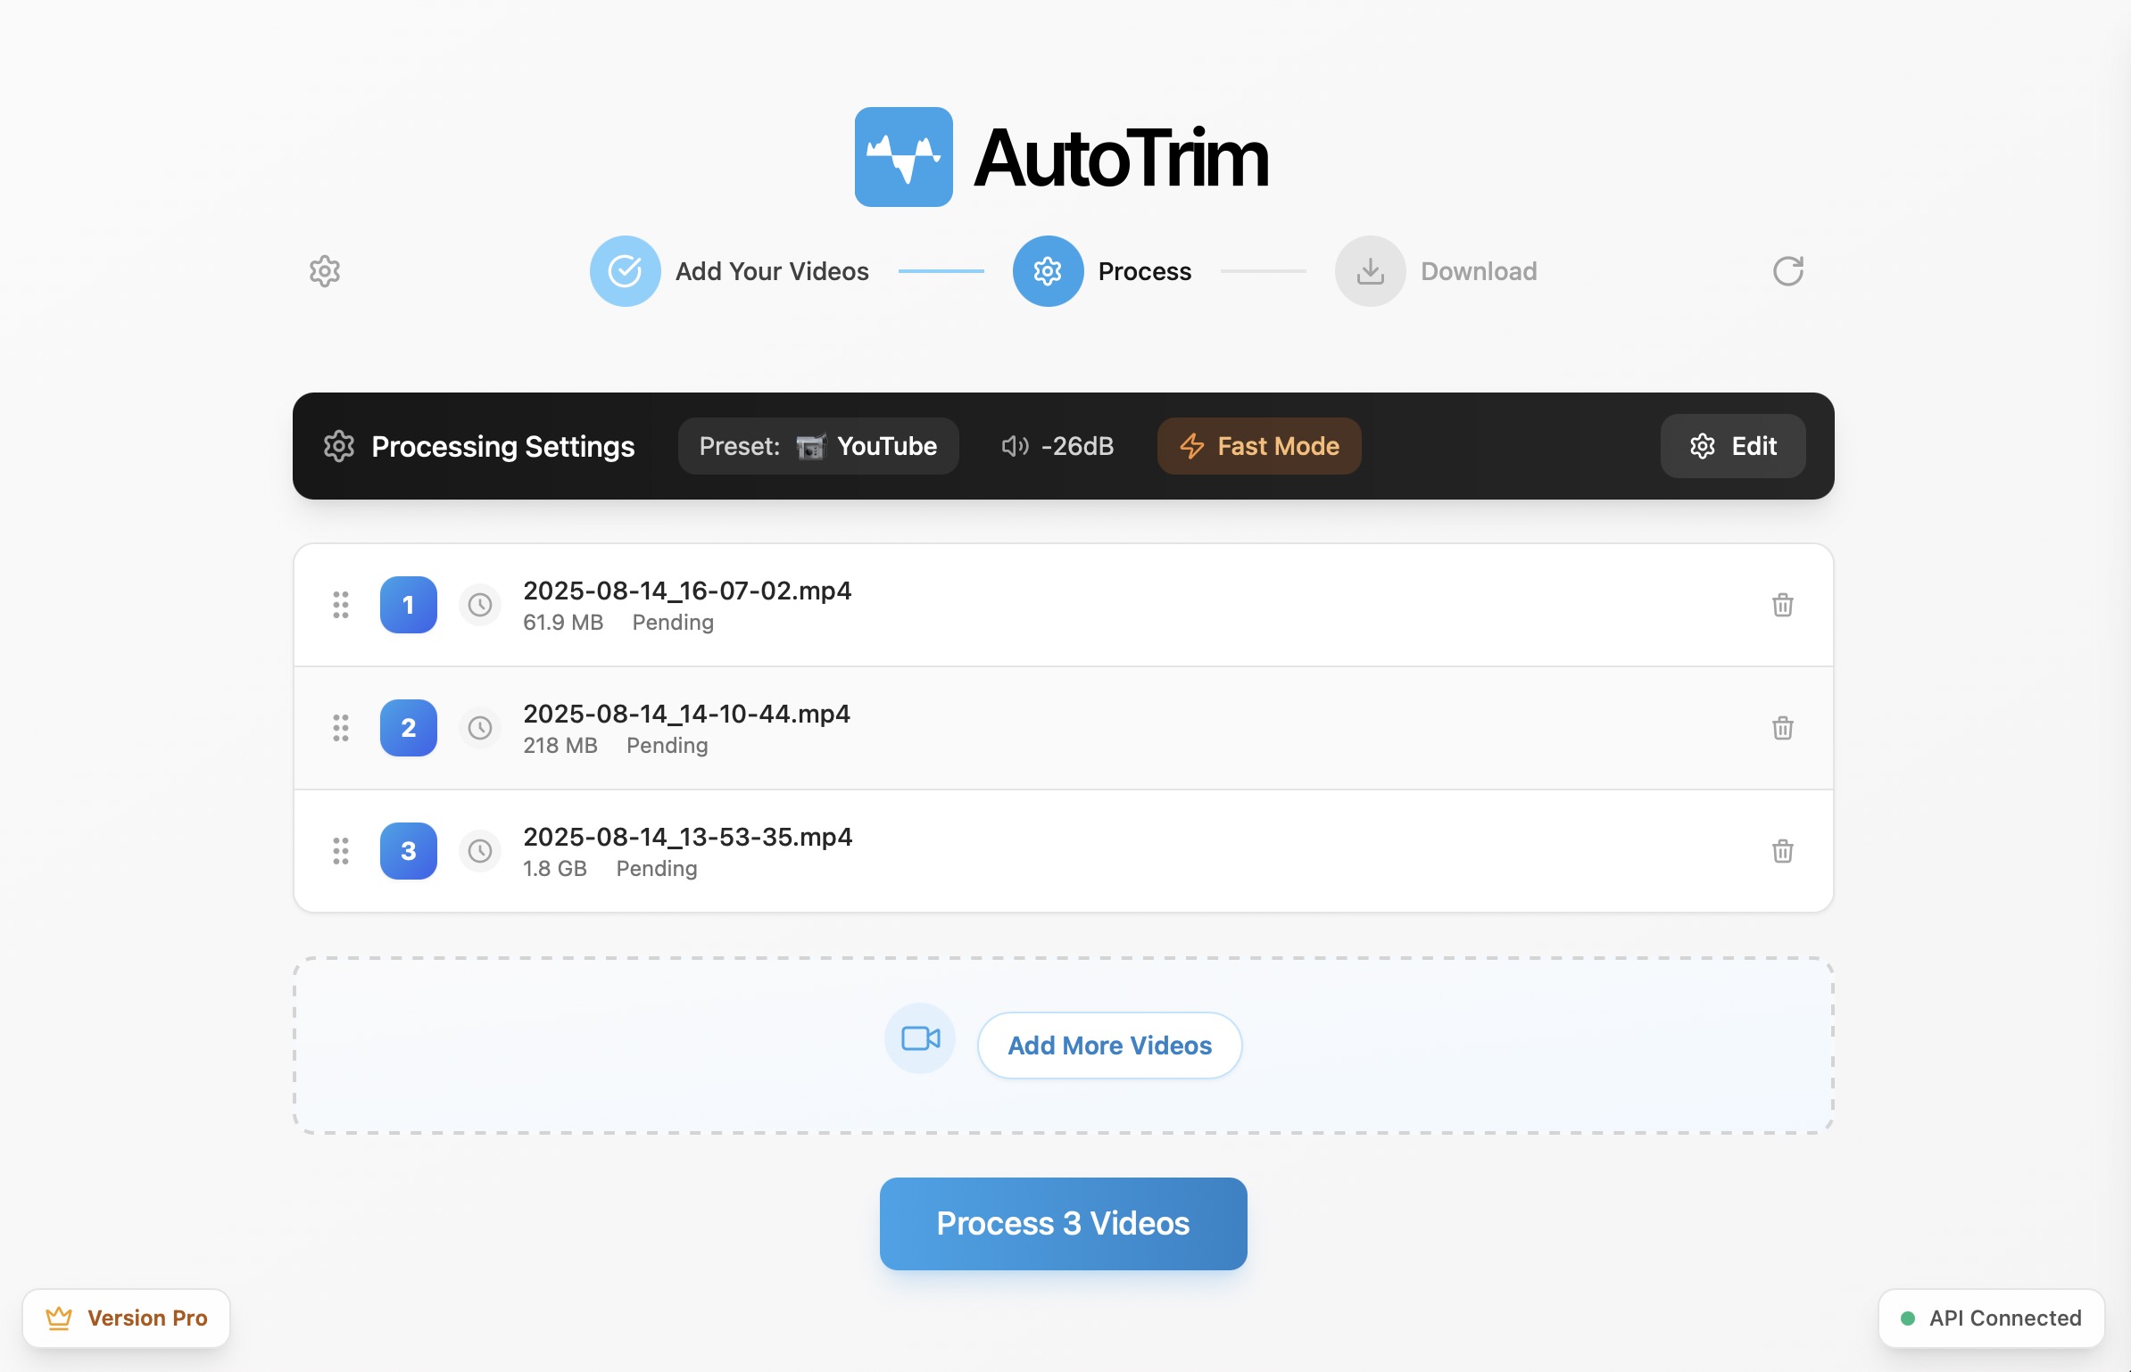
Task: Click the -26dB audio threshold indicator
Action: [1057, 446]
